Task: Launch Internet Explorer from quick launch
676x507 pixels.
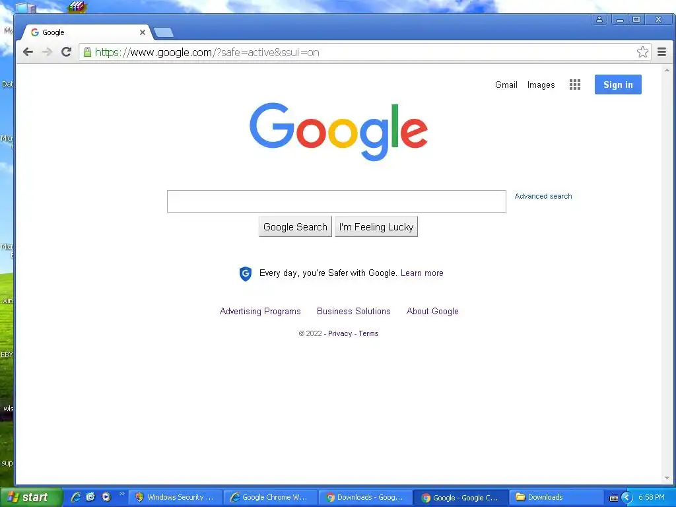Action: point(76,497)
